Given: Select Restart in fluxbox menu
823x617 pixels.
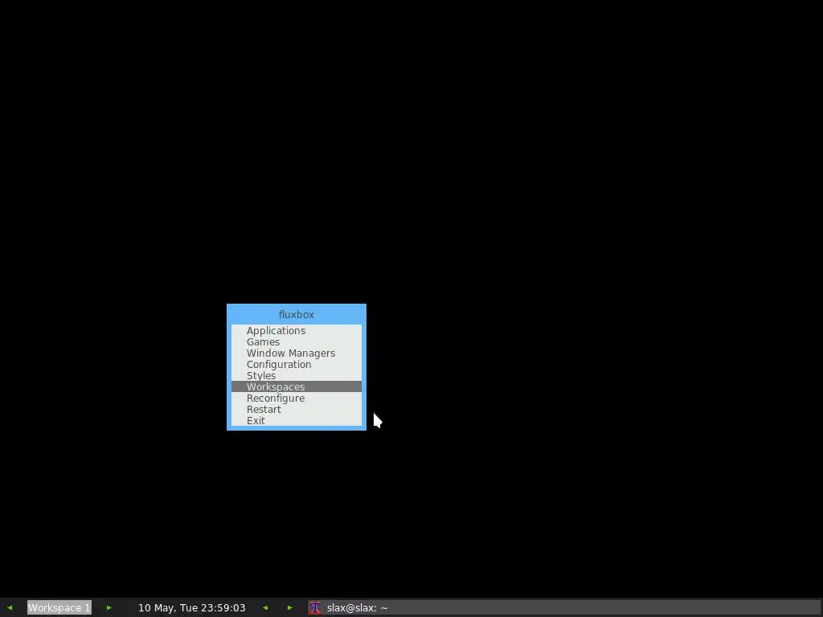Looking at the screenshot, I should [x=296, y=409].
